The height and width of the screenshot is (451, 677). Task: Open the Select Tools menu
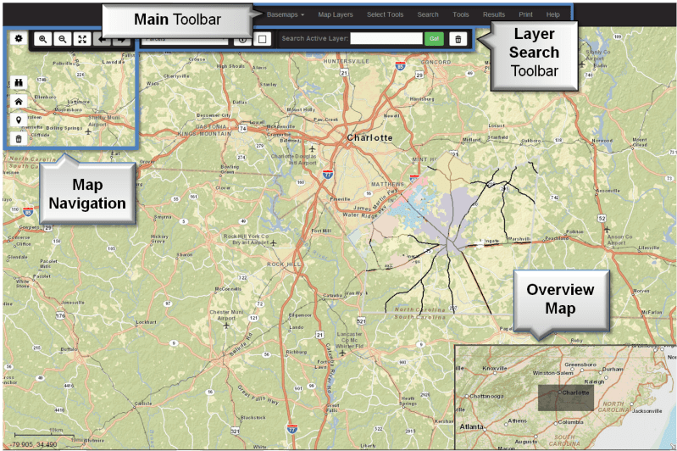coord(386,14)
